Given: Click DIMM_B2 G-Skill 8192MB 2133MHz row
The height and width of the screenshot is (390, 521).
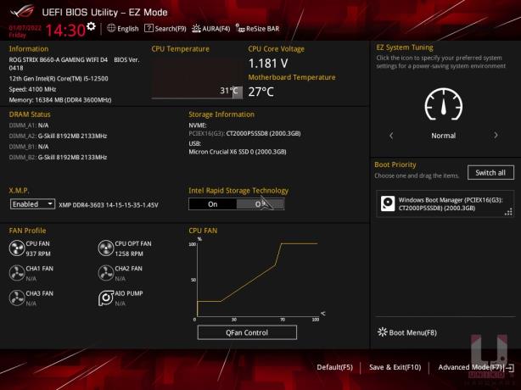Looking at the screenshot, I should [x=59, y=158].
